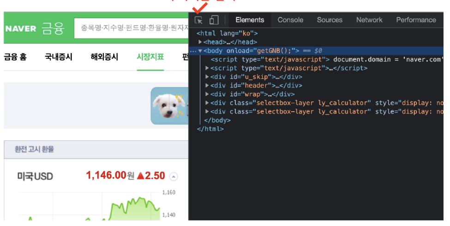This screenshot has height=226, width=450.
Task: Toggle the device toolbar icon
Action: pyautogui.click(x=214, y=20)
